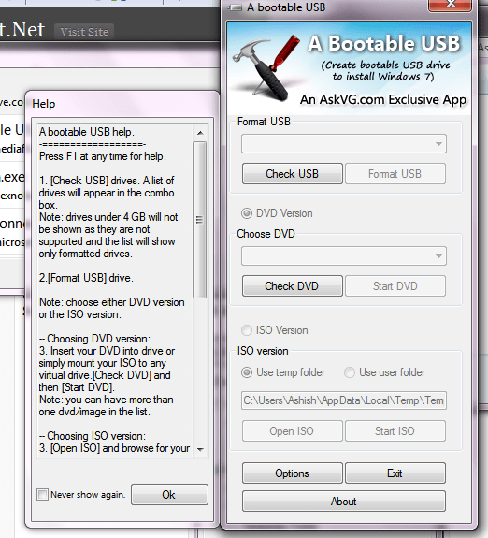Tick the Never show again checkbox
Screen dimensions: 488x538
[x=42, y=495]
